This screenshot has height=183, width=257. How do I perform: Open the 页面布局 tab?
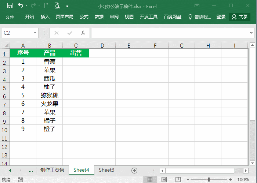(x=64, y=17)
